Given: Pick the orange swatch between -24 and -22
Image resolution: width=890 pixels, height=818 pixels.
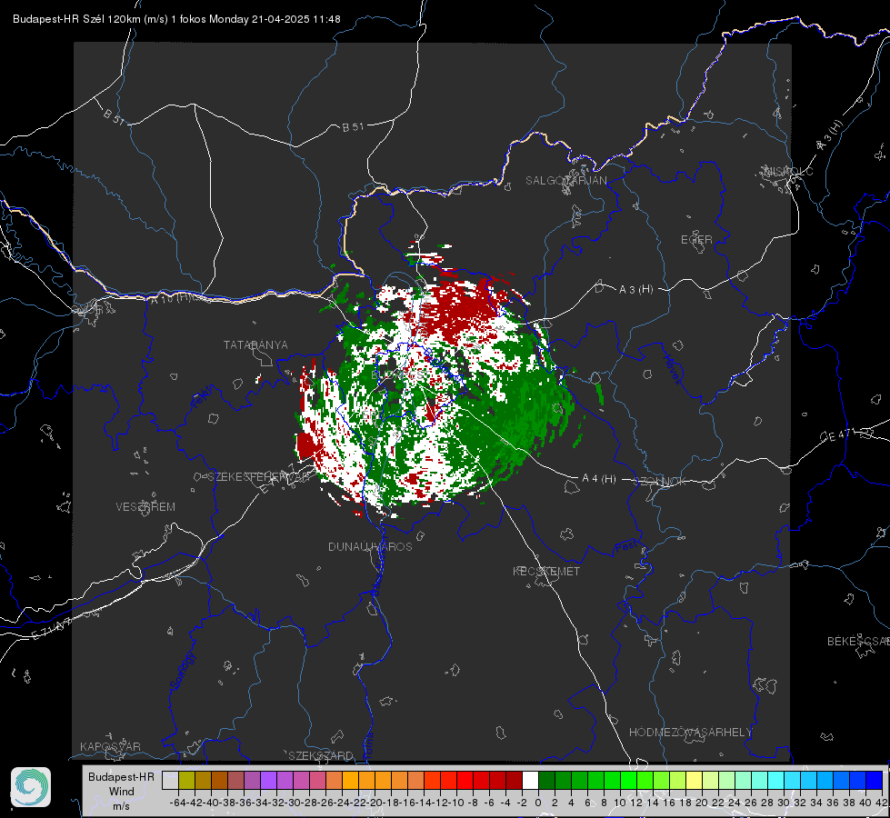Looking at the screenshot, I should click(x=350, y=780).
